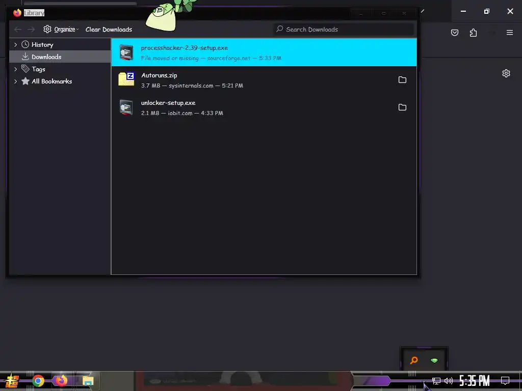Viewport: 522px width, 391px height.
Task: Select the unlocker-setup.exe download entry
Action: [264, 107]
